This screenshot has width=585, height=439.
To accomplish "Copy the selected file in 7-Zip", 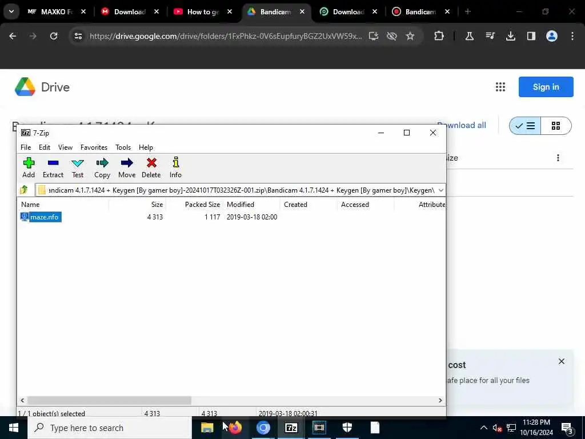I will pos(102,167).
